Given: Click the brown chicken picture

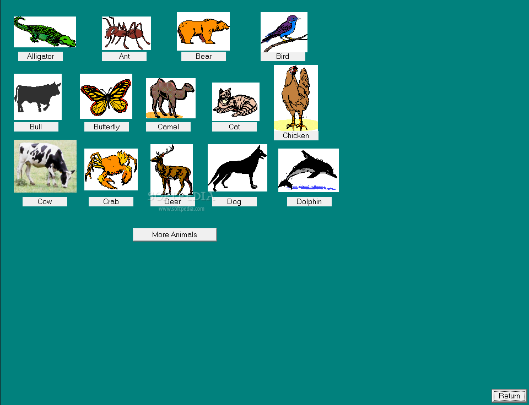Looking at the screenshot, I should tap(296, 98).
